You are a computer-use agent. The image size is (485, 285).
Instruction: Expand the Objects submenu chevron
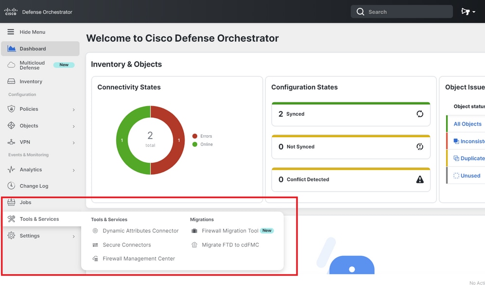[73, 126]
